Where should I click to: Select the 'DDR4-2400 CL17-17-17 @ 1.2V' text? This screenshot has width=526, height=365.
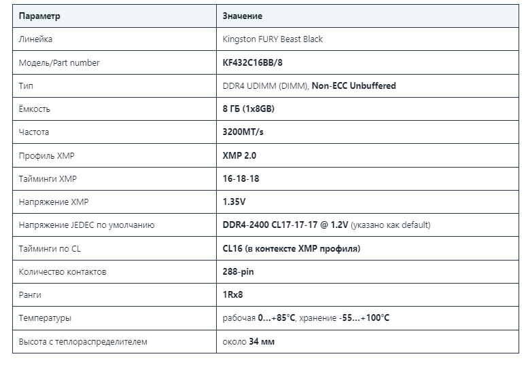285,225
